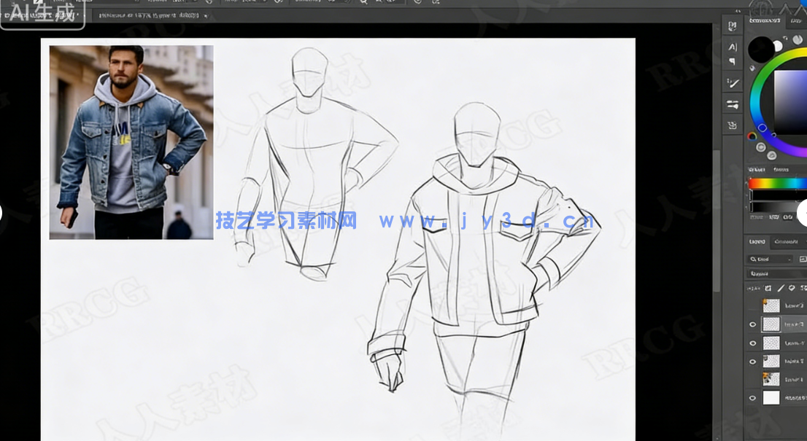
Task: Select the top-left selection tool icon in the dock
Action: click(x=732, y=24)
